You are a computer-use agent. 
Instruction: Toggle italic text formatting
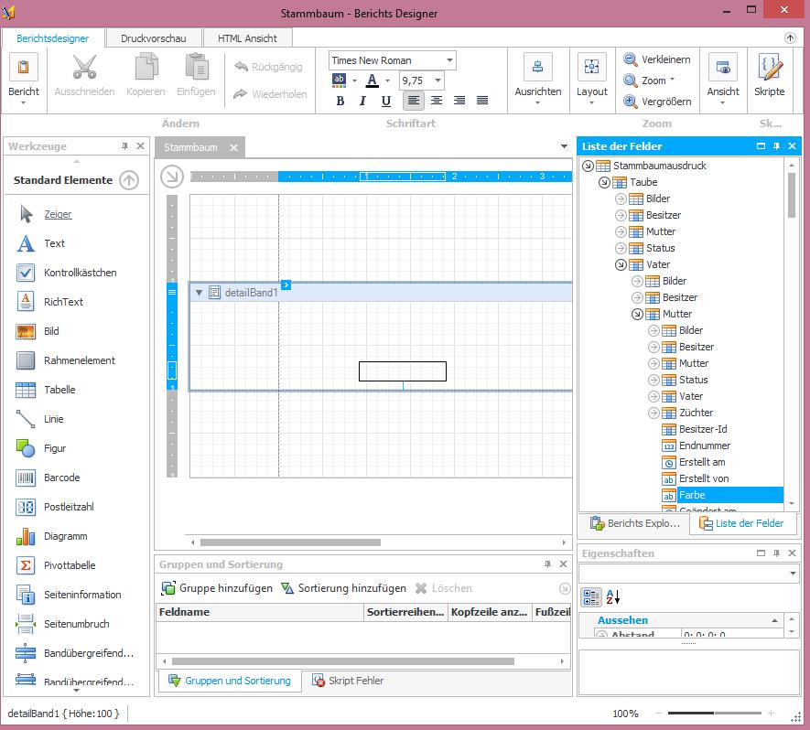363,101
